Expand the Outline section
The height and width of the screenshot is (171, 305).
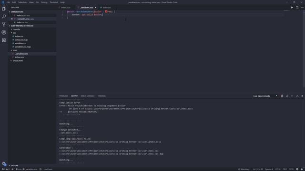point(14,166)
